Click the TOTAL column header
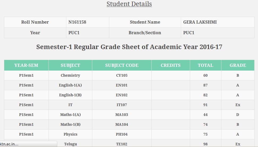Image resolution: width=258 pixels, height=147 pixels. pos(205,65)
